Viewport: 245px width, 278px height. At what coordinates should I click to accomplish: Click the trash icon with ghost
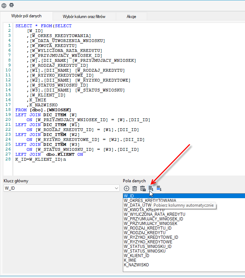143,189
